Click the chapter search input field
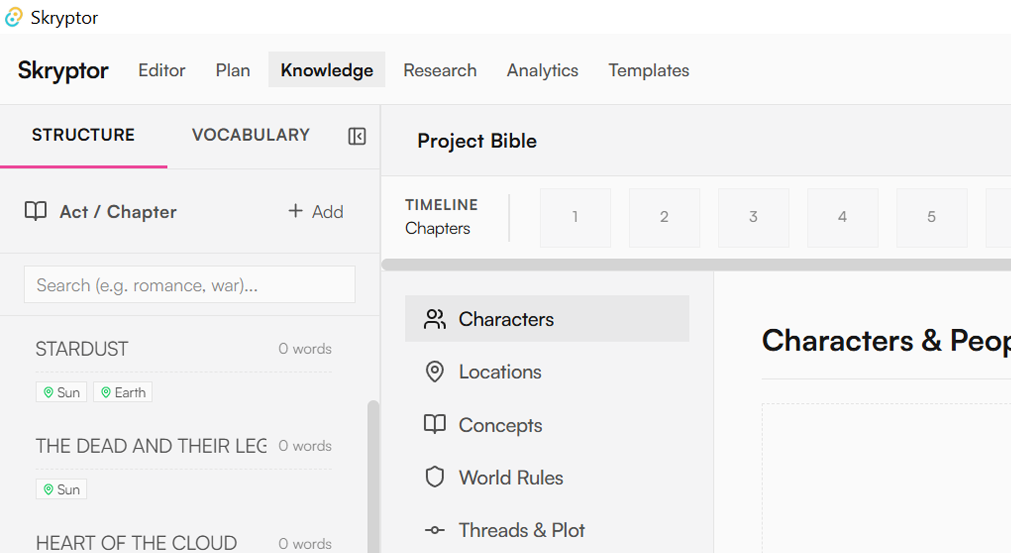This screenshot has height=553, width=1011. [x=190, y=285]
